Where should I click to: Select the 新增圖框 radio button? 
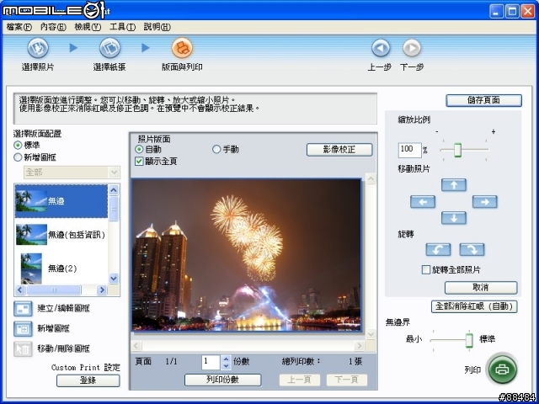tap(18, 157)
